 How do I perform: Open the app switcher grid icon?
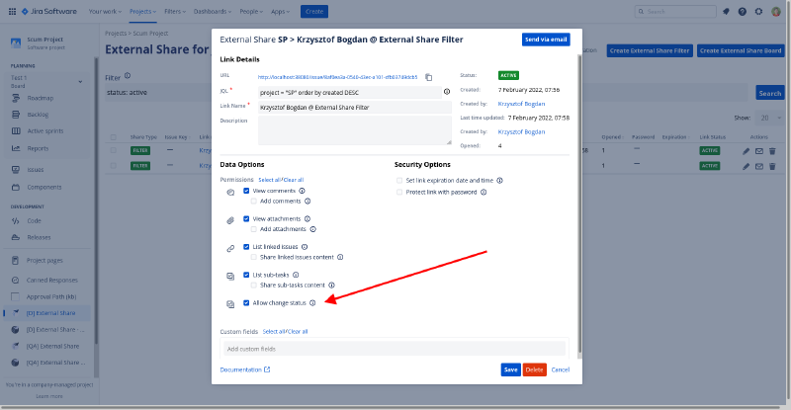pyautogui.click(x=12, y=11)
